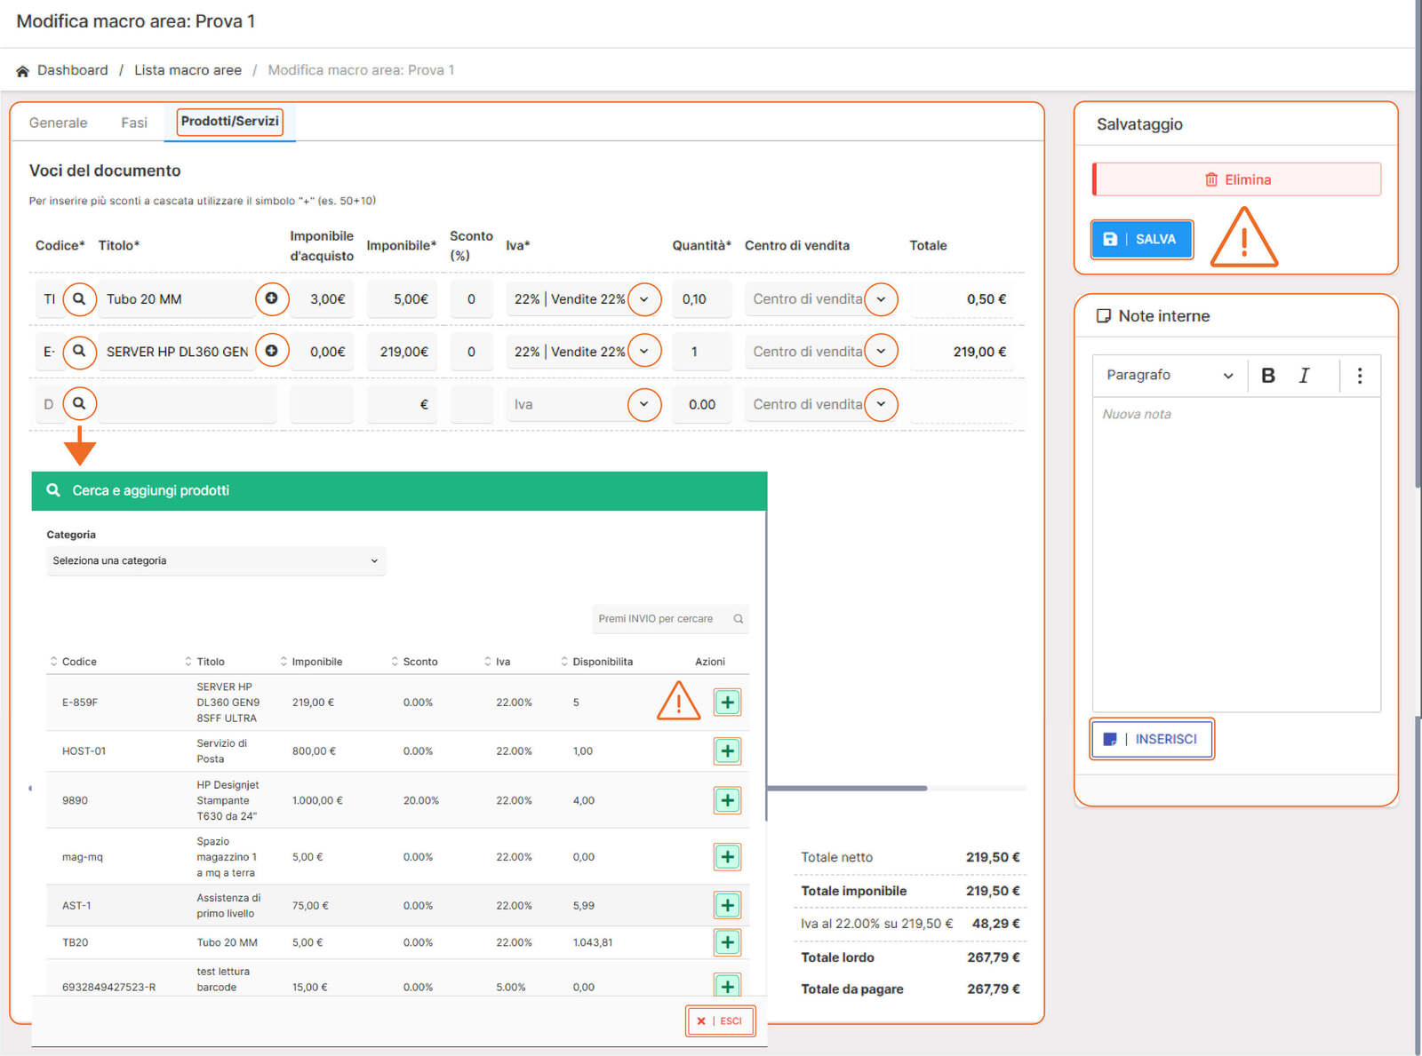Click the Elimina button

click(1236, 179)
